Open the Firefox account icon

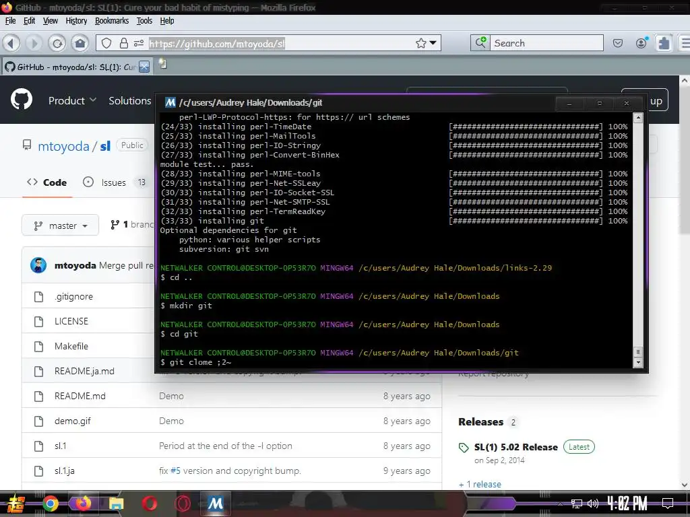pyautogui.click(x=641, y=42)
